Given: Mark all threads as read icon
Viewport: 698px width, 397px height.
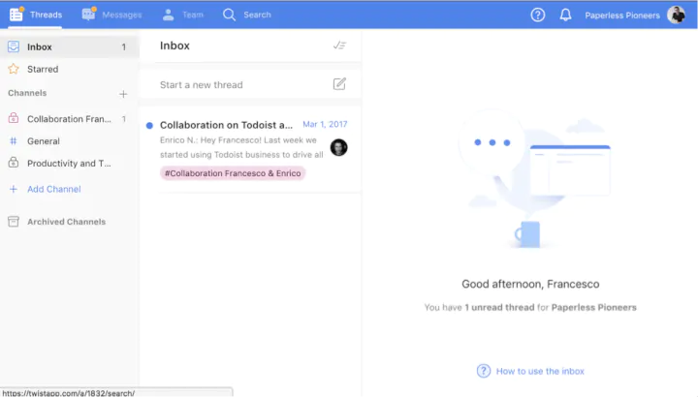Looking at the screenshot, I should [x=339, y=46].
